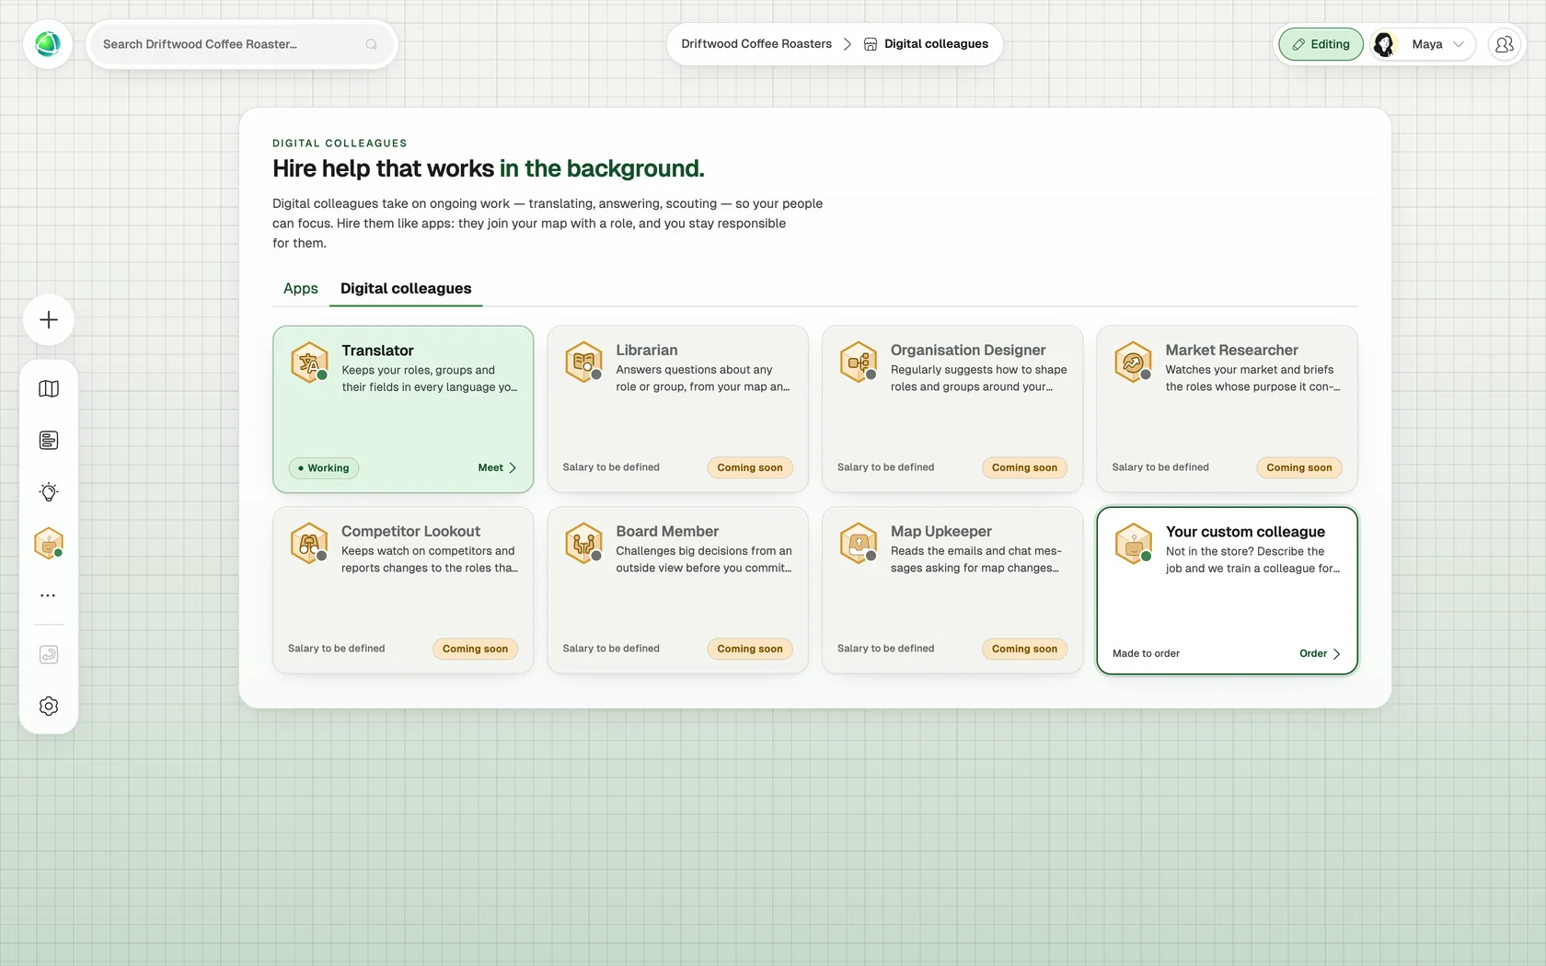This screenshot has width=1546, height=966.
Task: Click 'Your custom colleague' title
Action: click(x=1245, y=532)
